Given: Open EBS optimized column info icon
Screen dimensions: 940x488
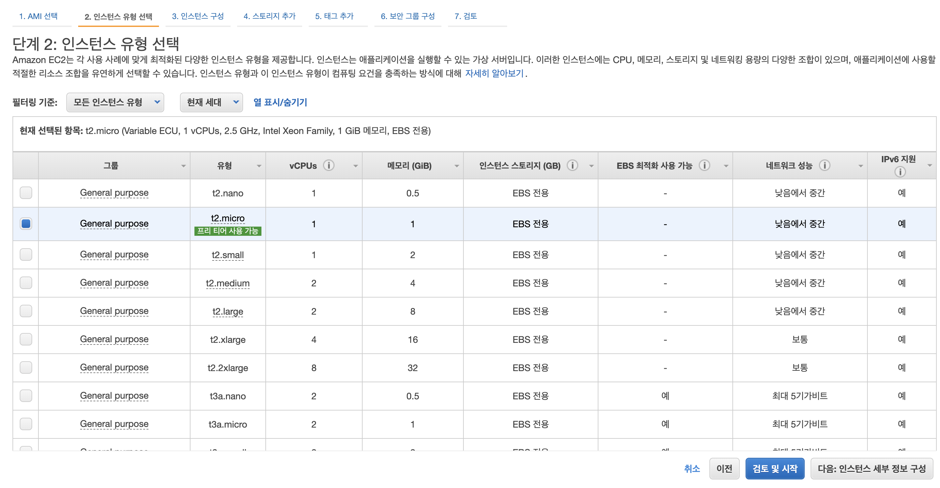Looking at the screenshot, I should [704, 166].
